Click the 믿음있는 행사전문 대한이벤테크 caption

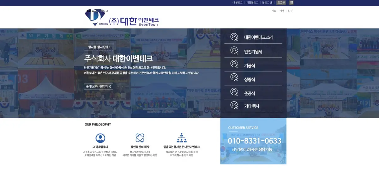click(182, 147)
